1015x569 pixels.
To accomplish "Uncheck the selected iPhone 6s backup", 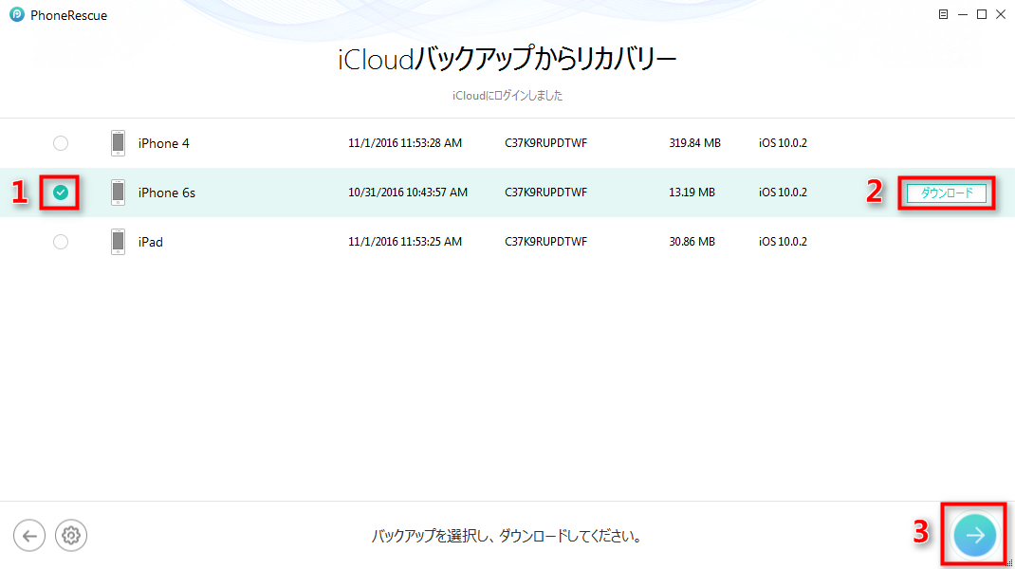I will (x=60, y=193).
